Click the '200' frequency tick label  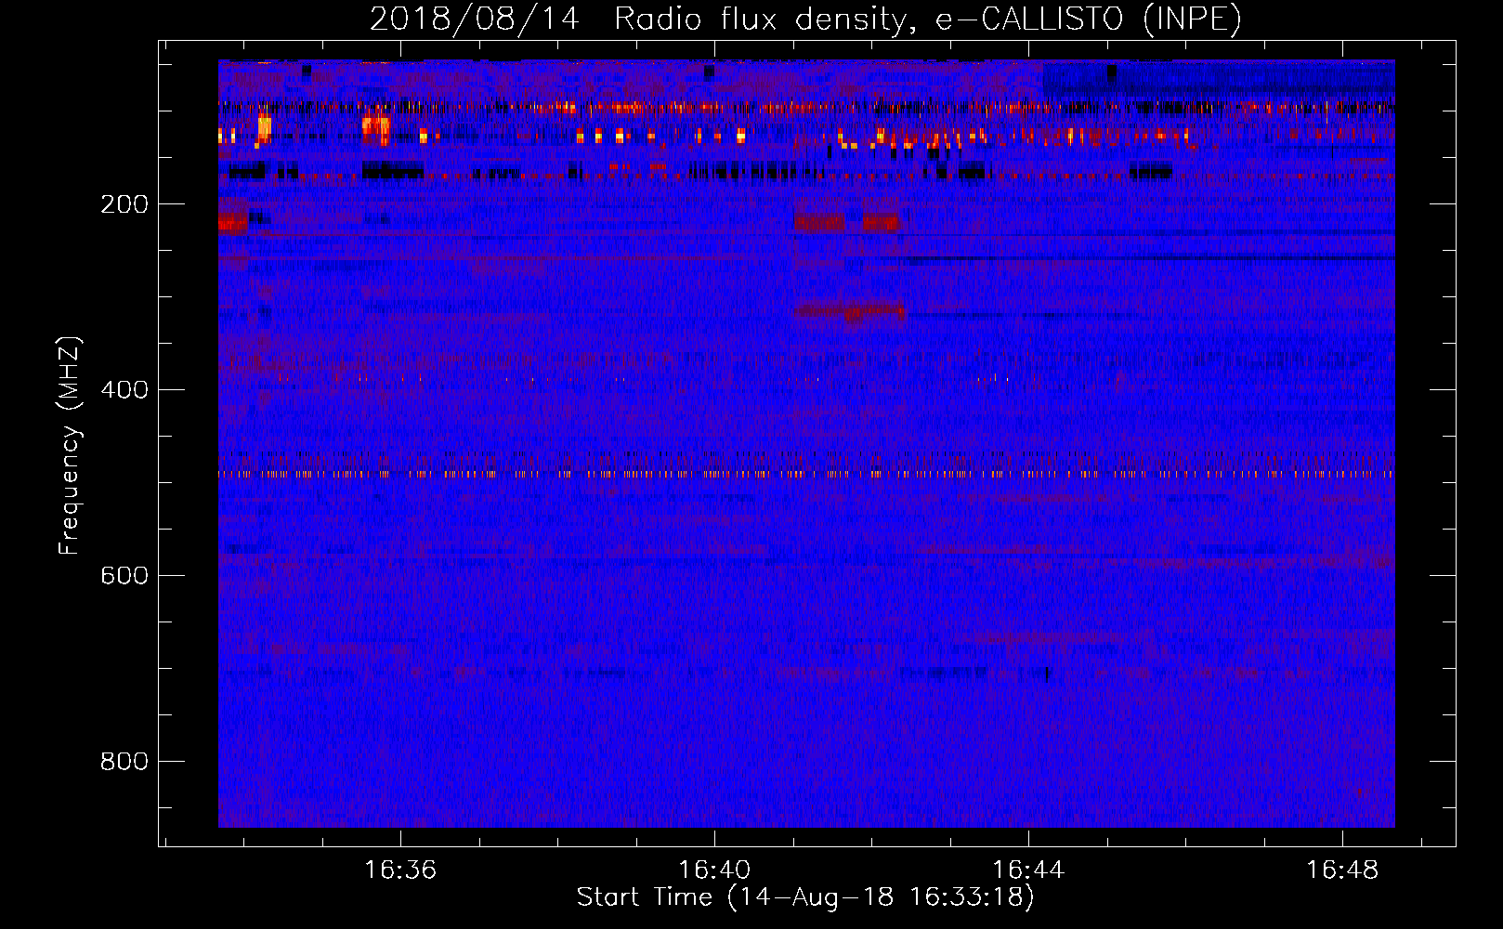(124, 204)
